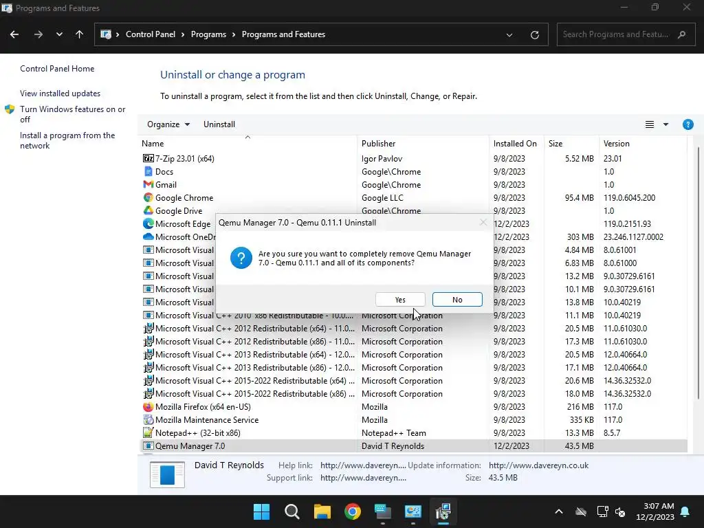Click the Help link davereyn URL
This screenshot has width=704, height=528.
(363, 465)
